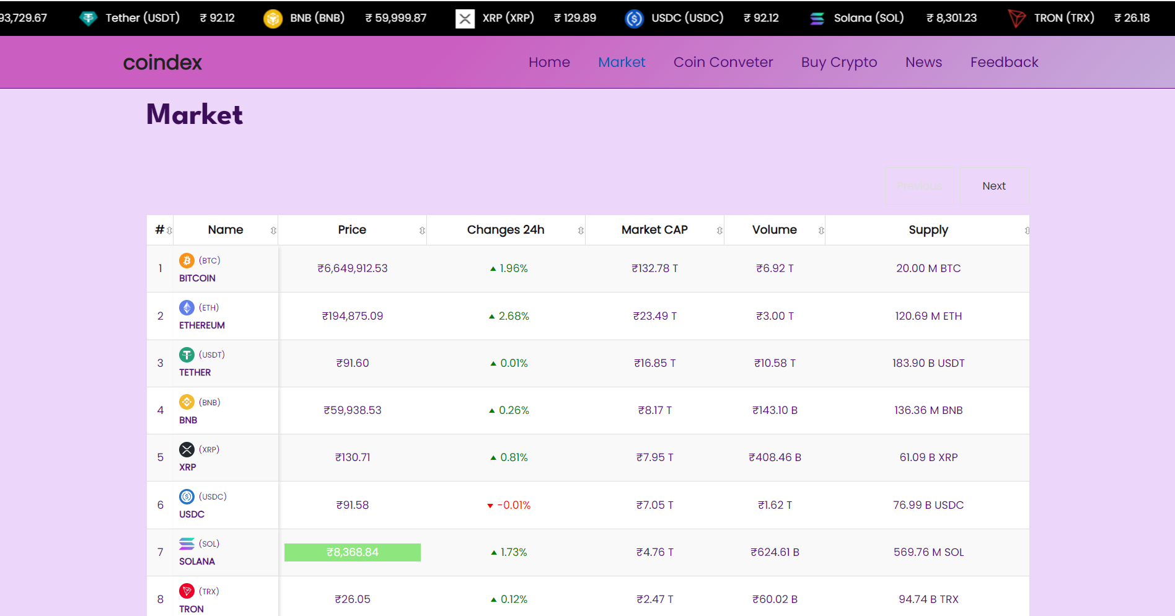Viewport: 1175px width, 616px height.
Task: Click the BNB change value 0.26%
Action: click(x=509, y=410)
